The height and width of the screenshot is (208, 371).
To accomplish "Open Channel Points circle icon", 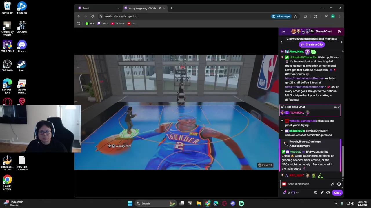I will click(x=293, y=193).
